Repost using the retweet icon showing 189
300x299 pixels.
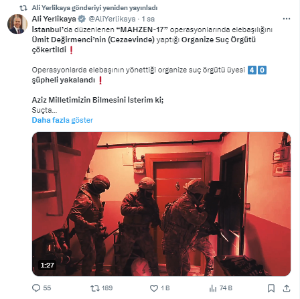tap(94, 288)
